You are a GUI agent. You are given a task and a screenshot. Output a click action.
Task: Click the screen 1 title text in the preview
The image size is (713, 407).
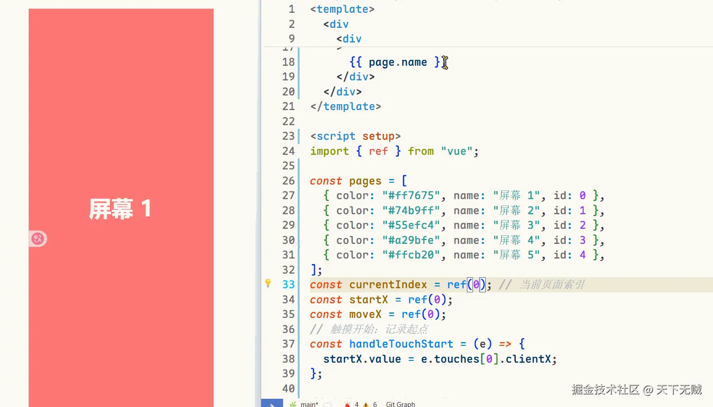coord(120,209)
